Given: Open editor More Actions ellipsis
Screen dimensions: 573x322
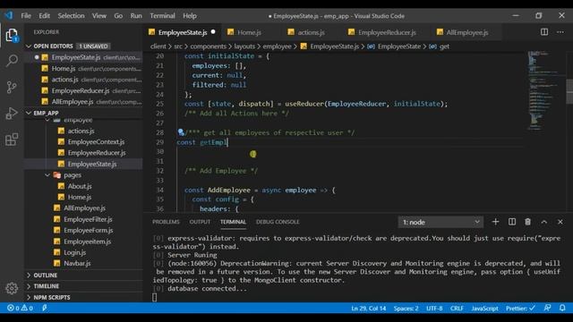Looking at the screenshot, I should click(560, 32).
